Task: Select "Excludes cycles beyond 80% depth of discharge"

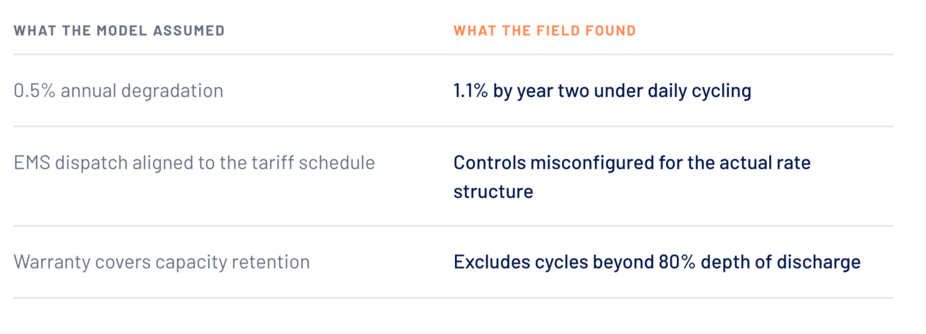Action: pos(657,262)
